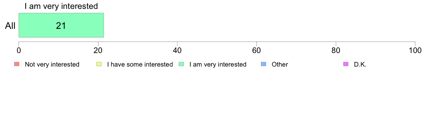Click the number 21 inside the bar
Viewport: 425px width, 131px height.
point(61,26)
